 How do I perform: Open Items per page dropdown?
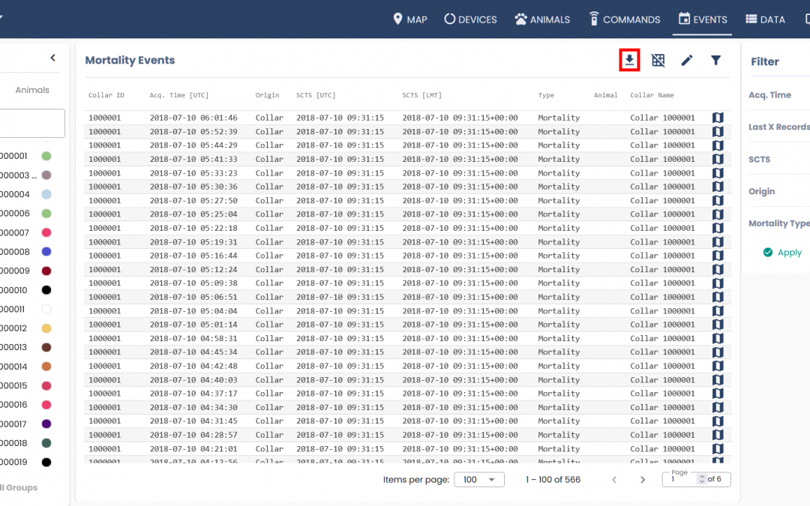pyautogui.click(x=479, y=480)
